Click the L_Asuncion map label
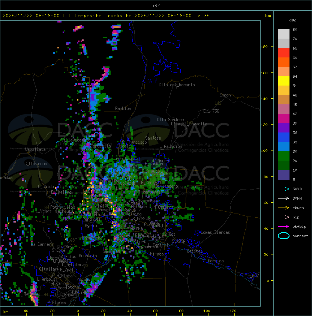The image size is (312, 316). point(171,146)
